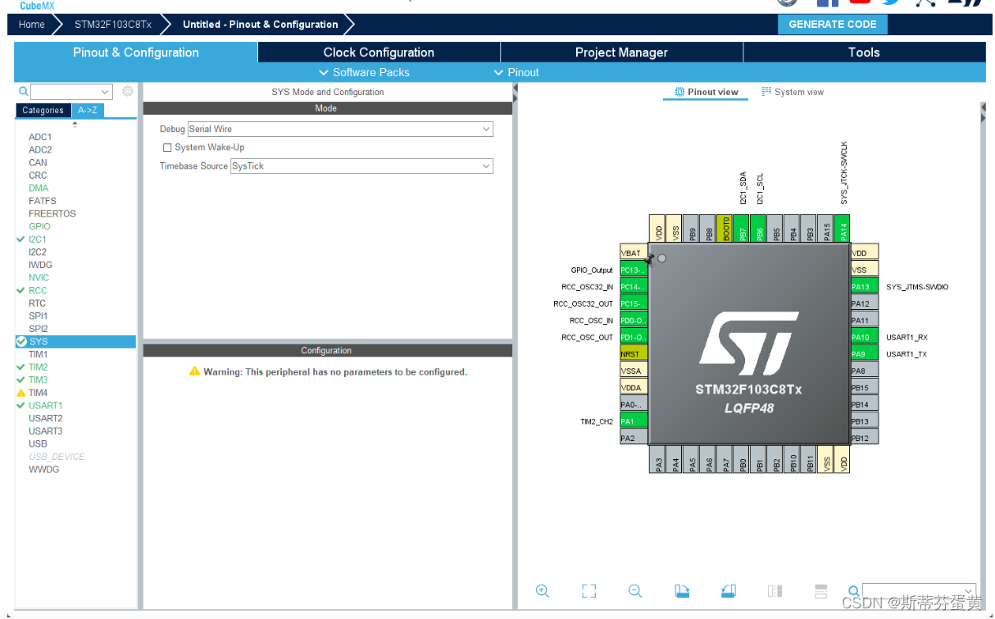Viewport: 995px width, 619px height.
Task: Click the configuration warning triangle icon
Action: point(194,371)
